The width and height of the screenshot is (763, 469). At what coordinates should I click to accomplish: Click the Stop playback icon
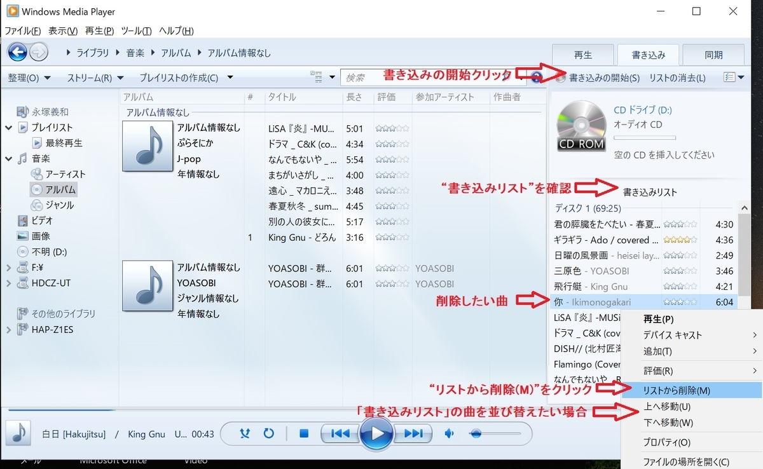305,433
